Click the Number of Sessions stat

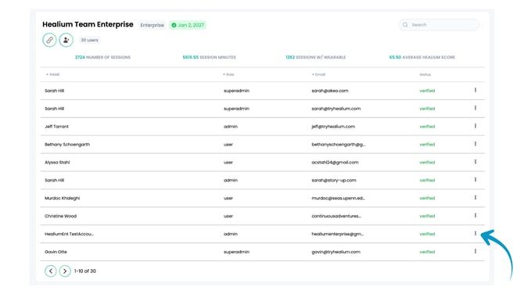click(x=102, y=57)
